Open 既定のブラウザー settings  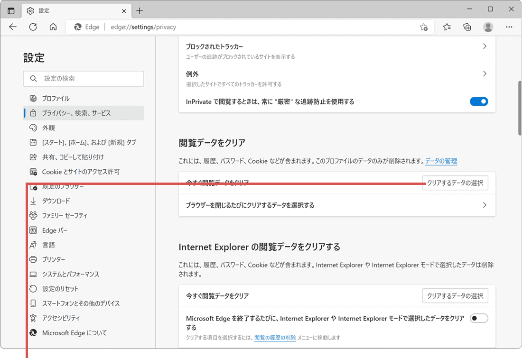[x=84, y=187]
